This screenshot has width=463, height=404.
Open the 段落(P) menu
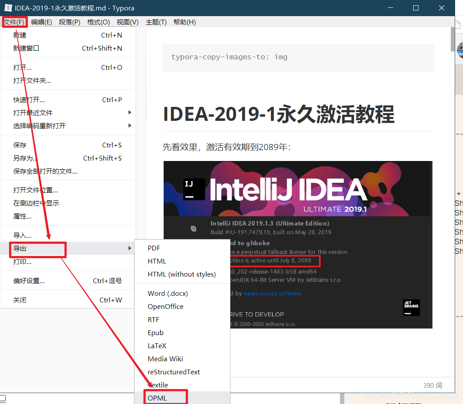[69, 22]
